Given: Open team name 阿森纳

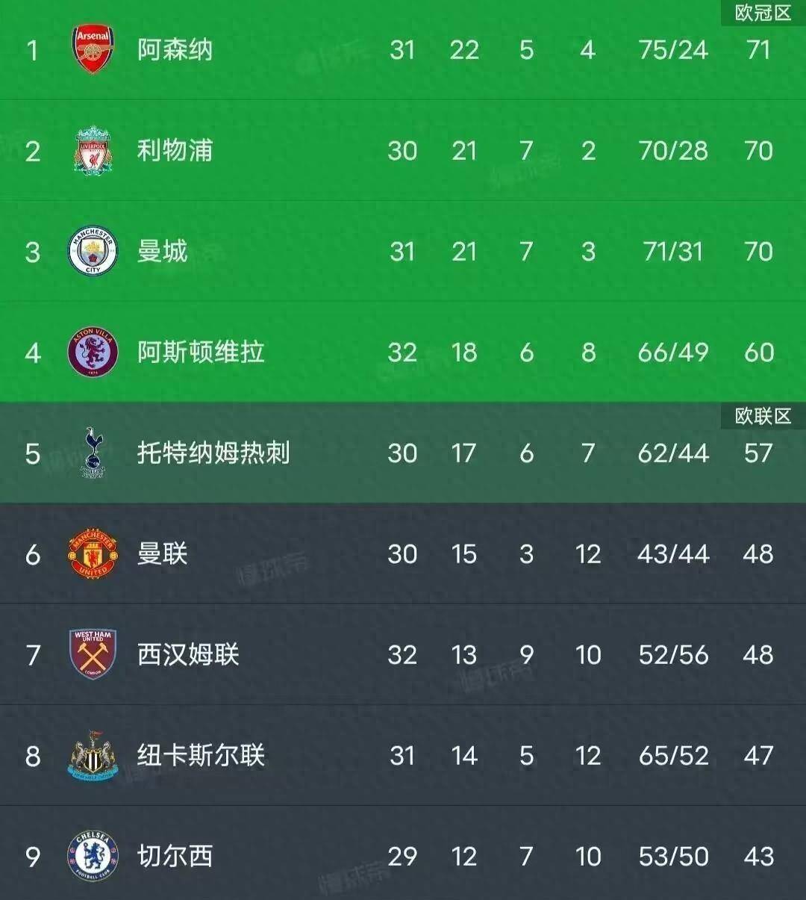Looking at the screenshot, I should [x=175, y=50].
